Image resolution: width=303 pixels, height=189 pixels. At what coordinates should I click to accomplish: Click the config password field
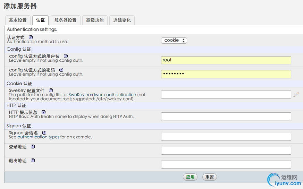coord(226,74)
